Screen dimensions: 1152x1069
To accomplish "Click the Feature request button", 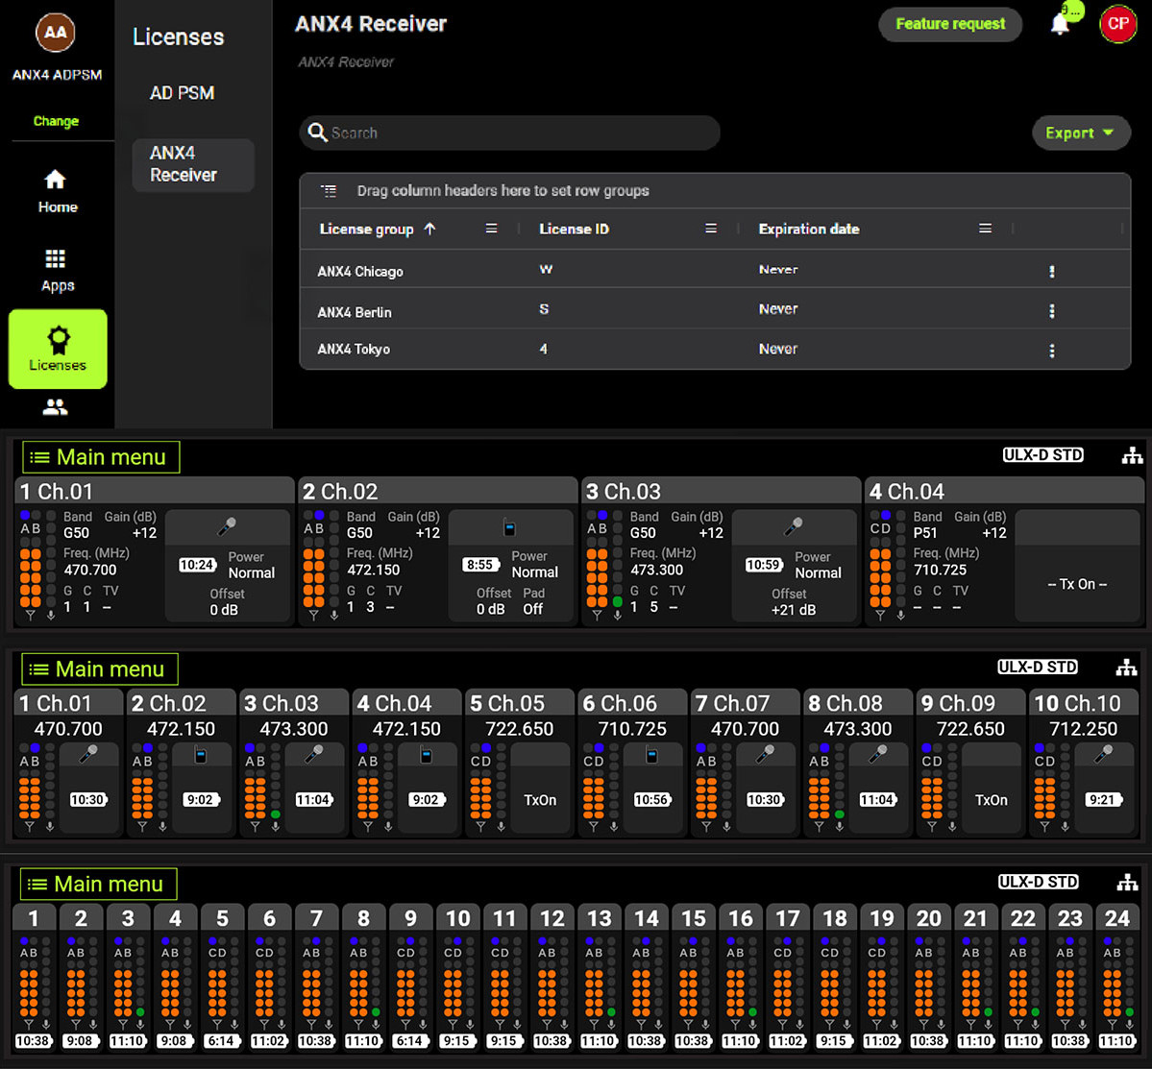I will coord(950,24).
